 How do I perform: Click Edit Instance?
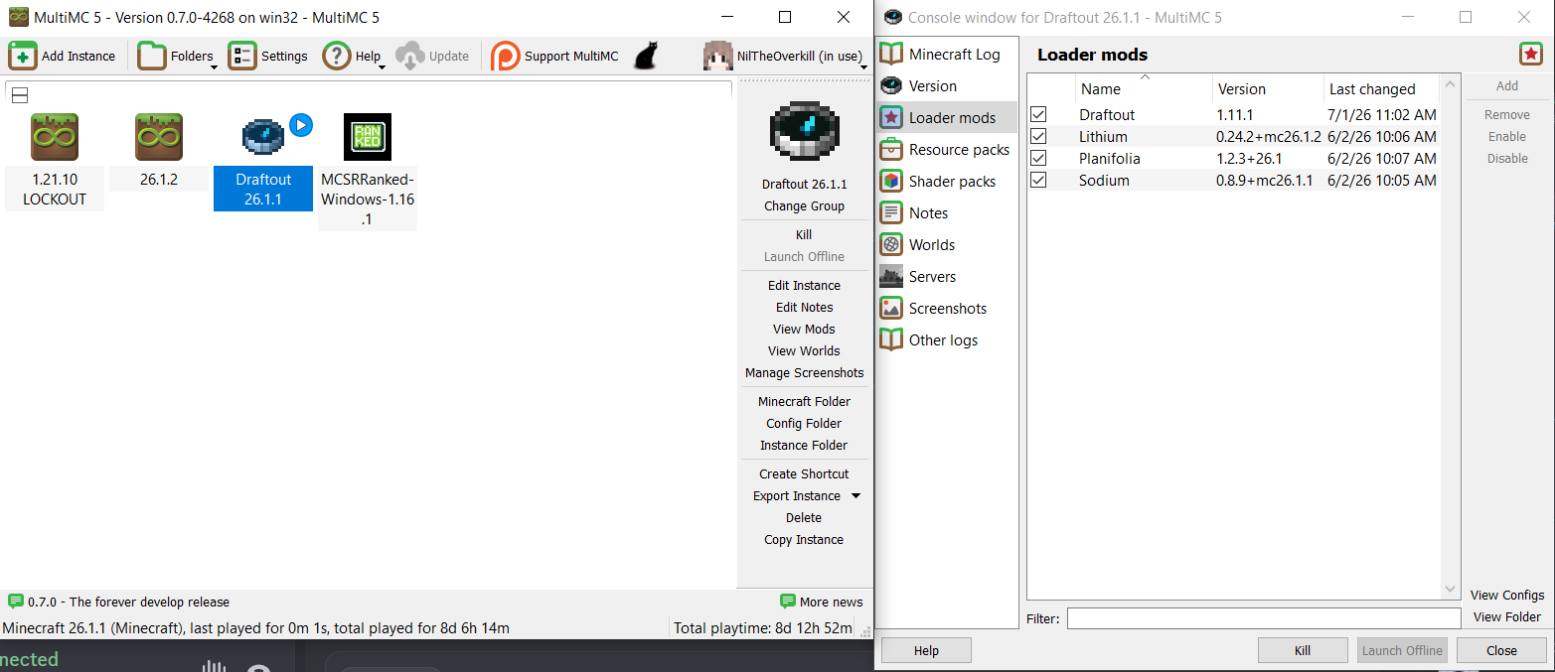tap(805, 286)
